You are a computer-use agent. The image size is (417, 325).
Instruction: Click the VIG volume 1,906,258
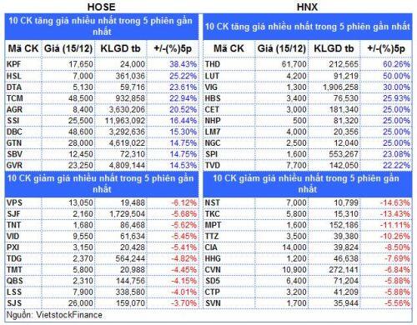click(x=340, y=87)
